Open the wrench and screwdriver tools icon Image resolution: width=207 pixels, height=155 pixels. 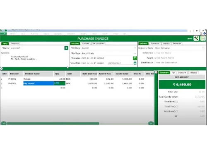(x=196, y=38)
